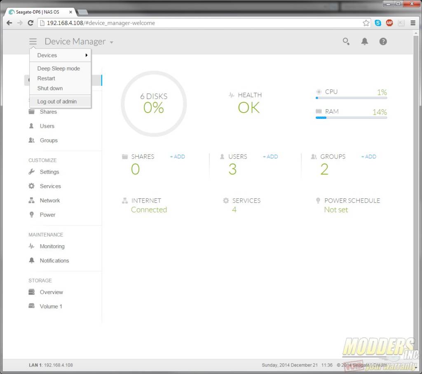Click the Volume 1 drive icon
Image resolution: width=422 pixels, height=374 pixels.
31,306
